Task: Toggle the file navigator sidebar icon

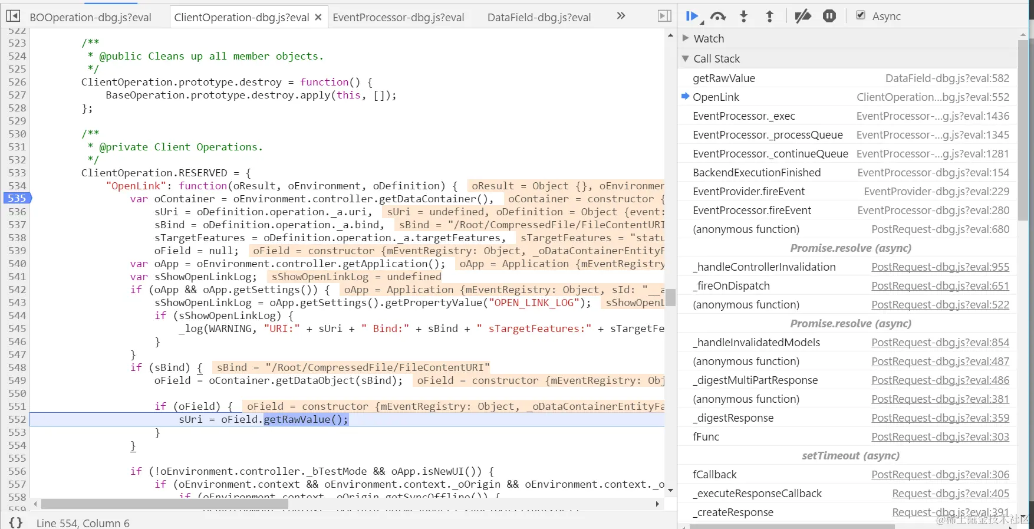Action: pos(14,16)
